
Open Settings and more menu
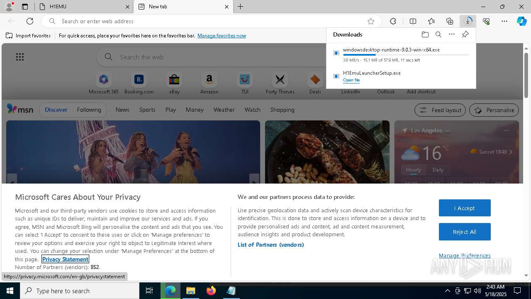tap(504, 21)
